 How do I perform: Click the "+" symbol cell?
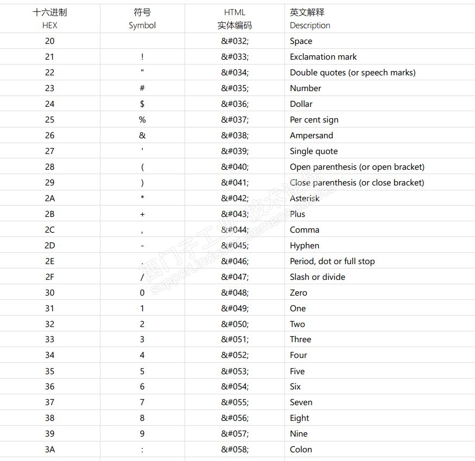pos(142,214)
